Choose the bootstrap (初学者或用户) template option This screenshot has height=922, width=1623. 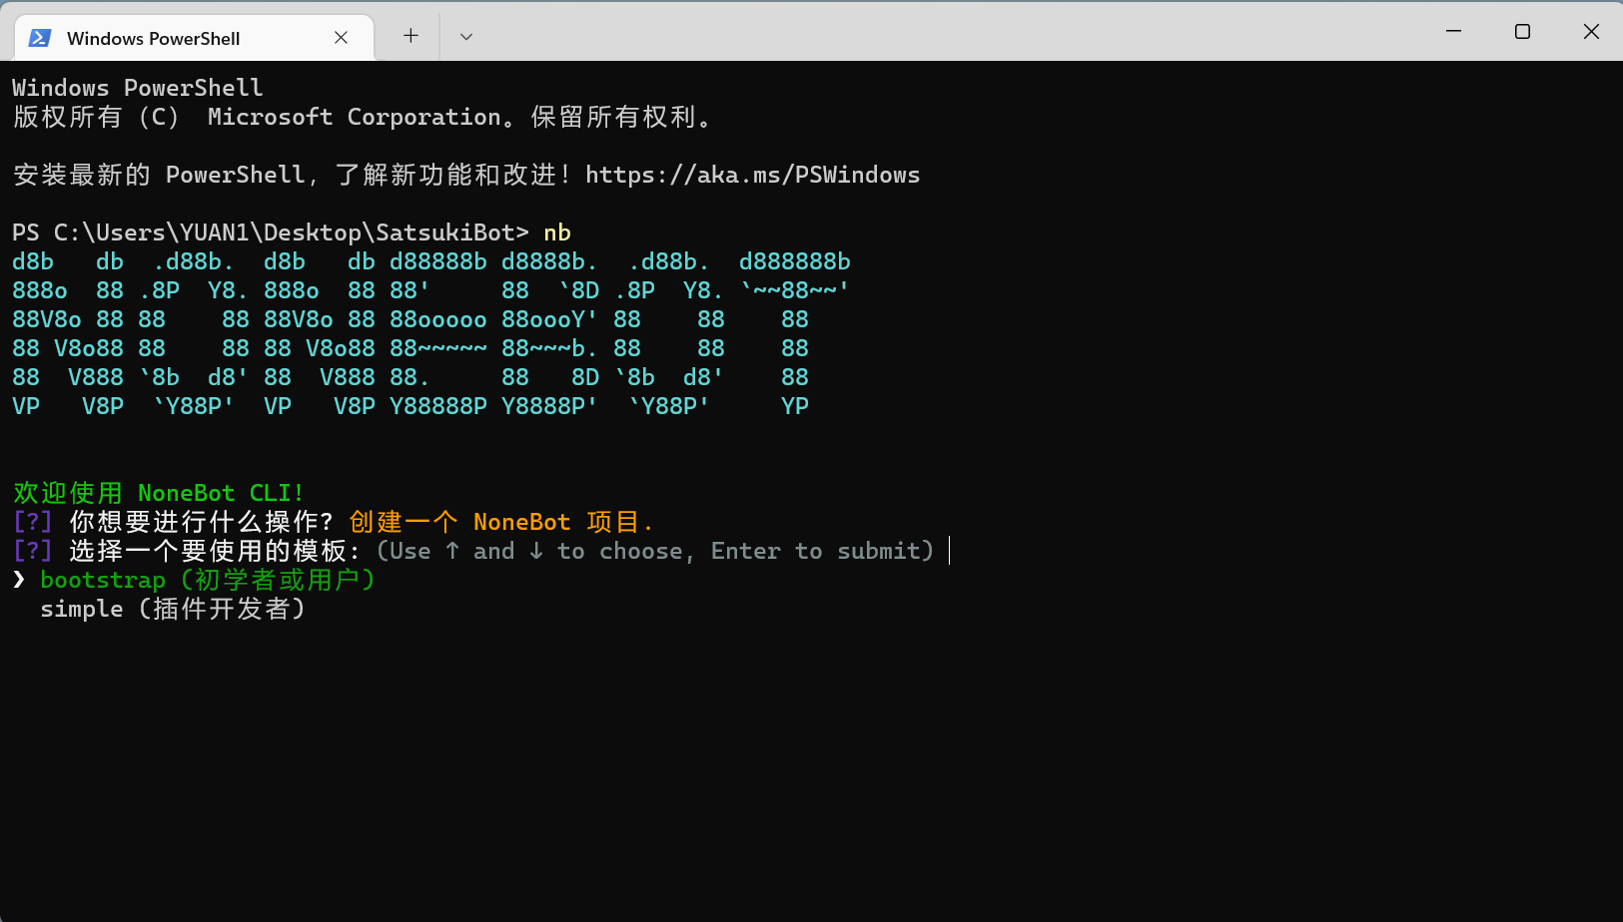coord(208,580)
